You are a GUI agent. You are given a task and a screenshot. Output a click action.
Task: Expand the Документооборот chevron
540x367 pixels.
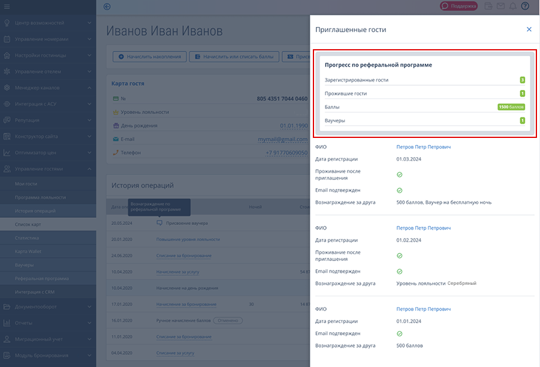[89, 307]
